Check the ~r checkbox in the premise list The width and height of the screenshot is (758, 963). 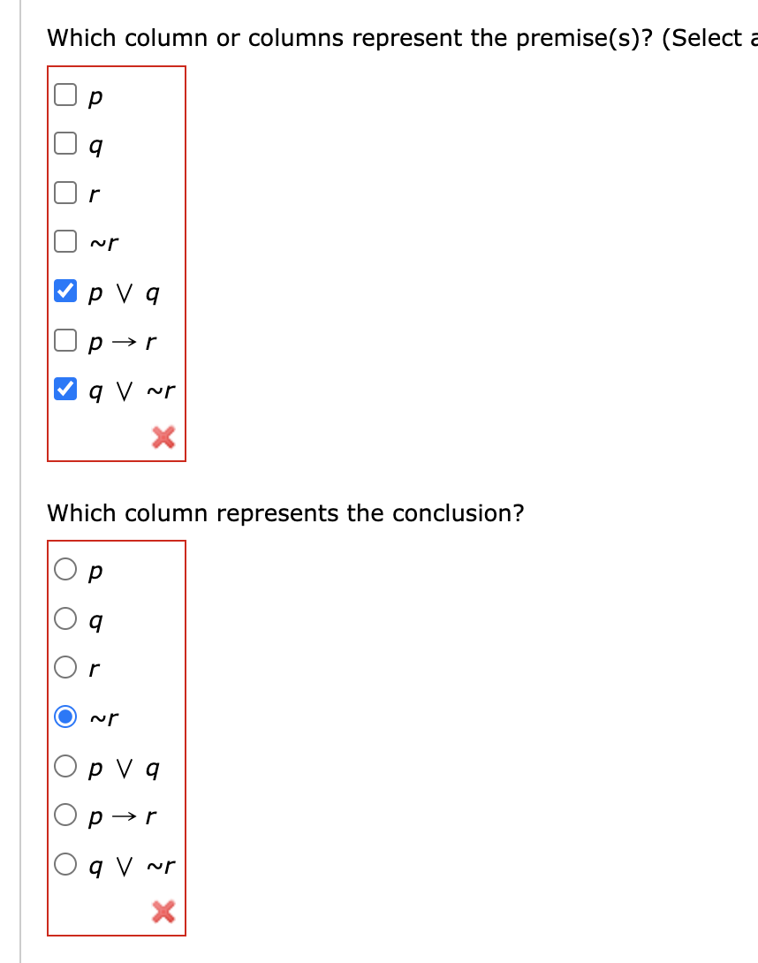64,241
